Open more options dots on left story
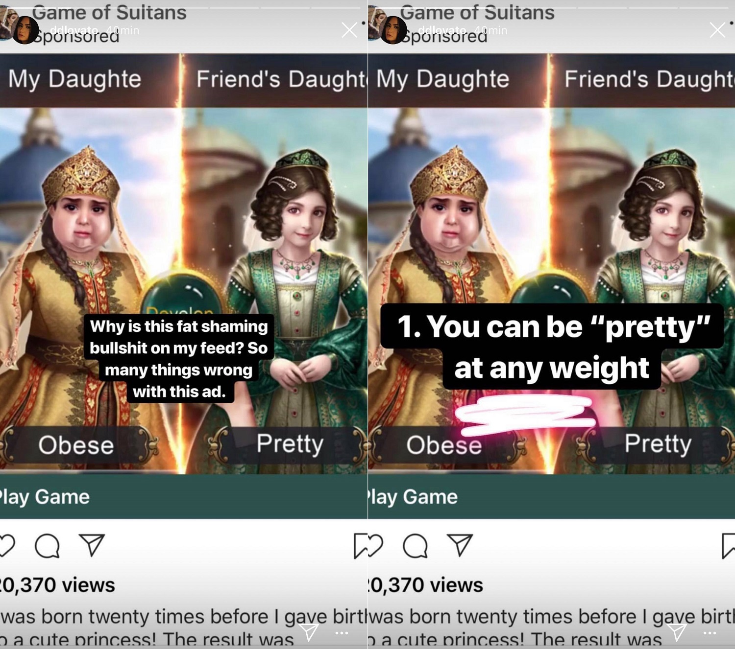Image resolution: width=735 pixels, height=649 pixels. (x=342, y=633)
